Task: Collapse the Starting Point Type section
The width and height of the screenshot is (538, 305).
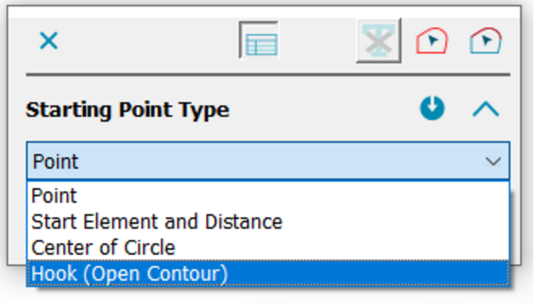Action: (x=486, y=109)
